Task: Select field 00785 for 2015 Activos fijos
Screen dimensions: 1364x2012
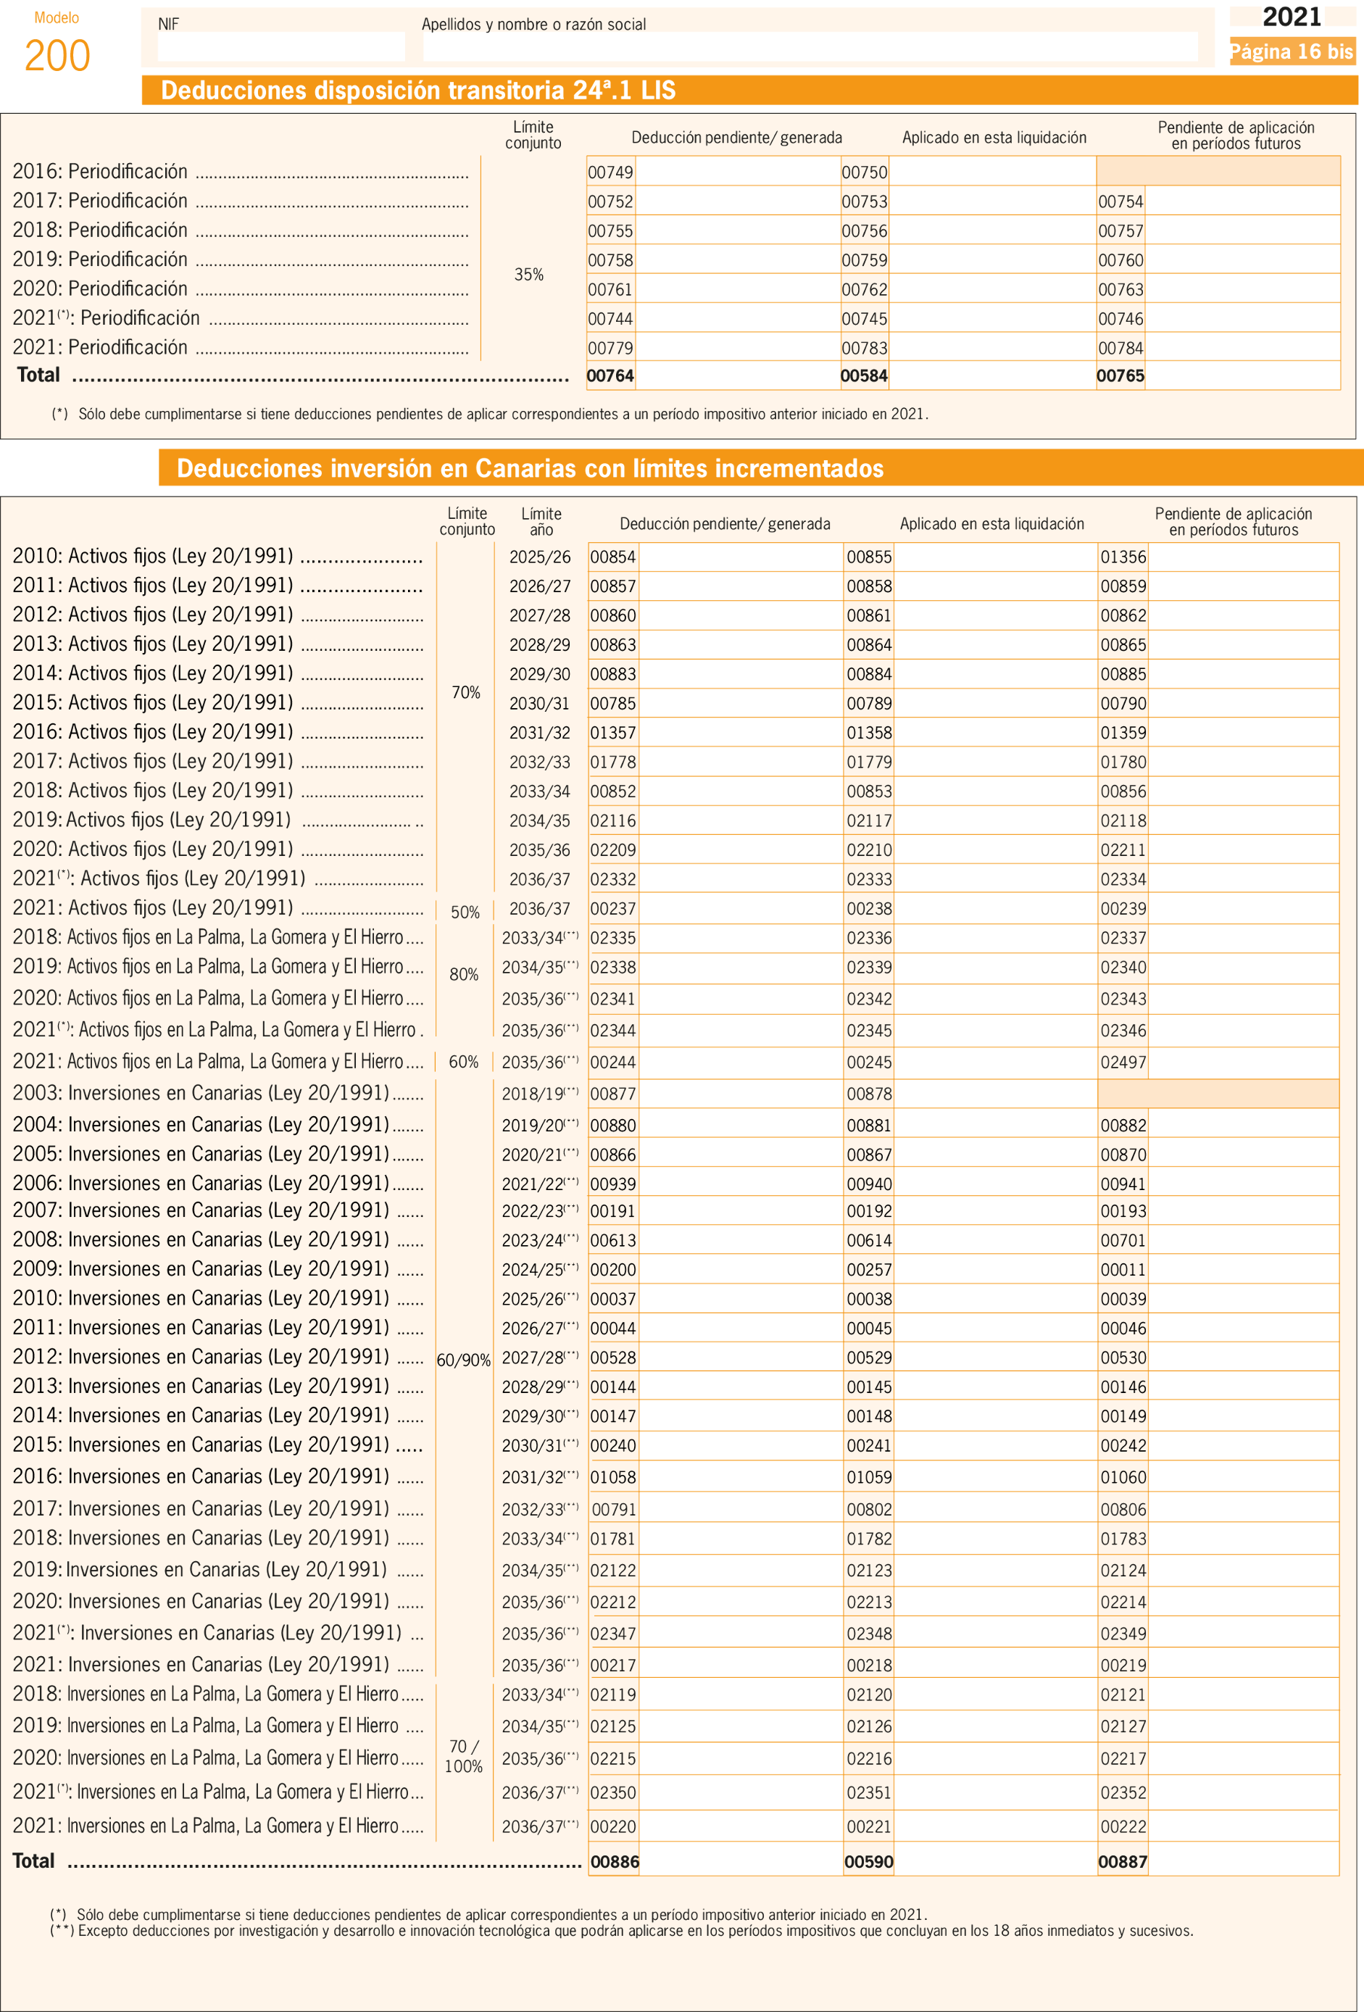Action: coord(740,703)
